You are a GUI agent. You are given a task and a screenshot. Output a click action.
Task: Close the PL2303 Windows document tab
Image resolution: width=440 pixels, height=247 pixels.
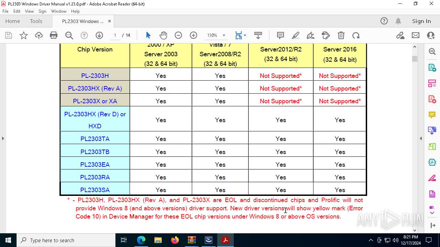click(x=109, y=21)
